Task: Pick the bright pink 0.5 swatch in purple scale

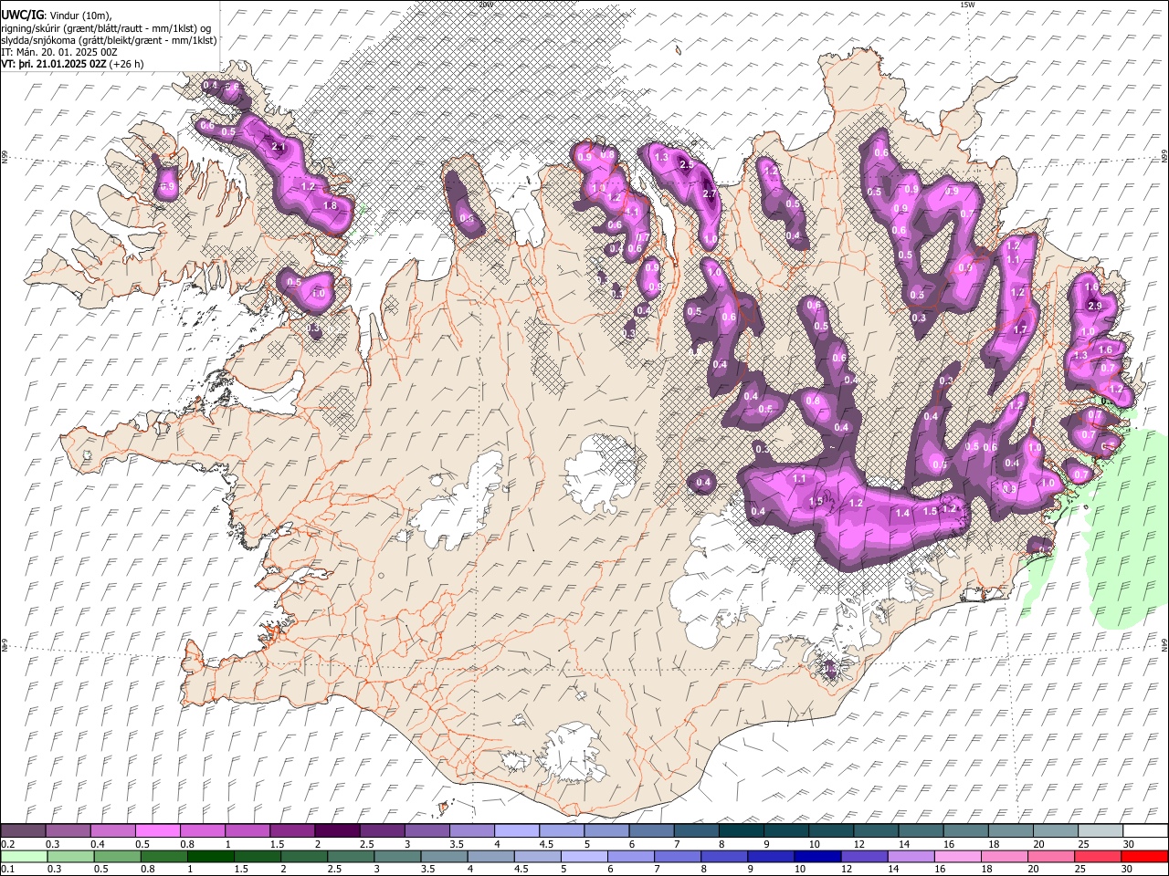Action: [157, 830]
